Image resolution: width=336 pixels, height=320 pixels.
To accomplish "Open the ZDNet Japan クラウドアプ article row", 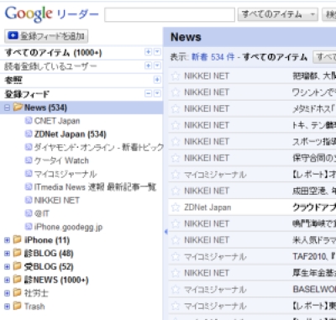I will coord(252,207).
